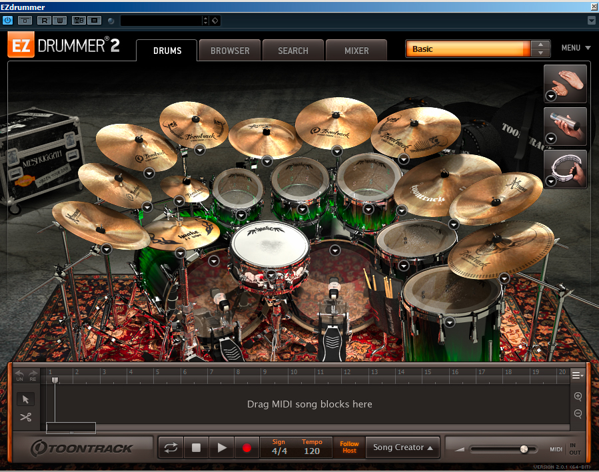
Task: Open the host preset name field
Action: (x=161, y=21)
